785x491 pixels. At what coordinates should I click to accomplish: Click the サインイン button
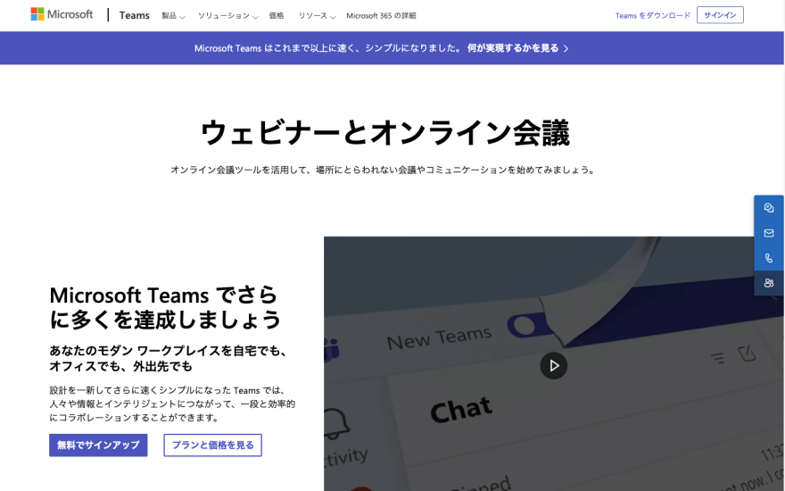click(x=720, y=15)
